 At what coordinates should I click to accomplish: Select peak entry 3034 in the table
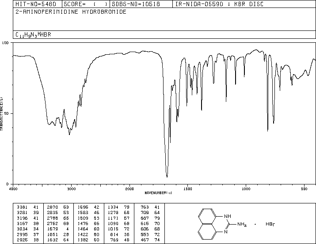click(28, 229)
